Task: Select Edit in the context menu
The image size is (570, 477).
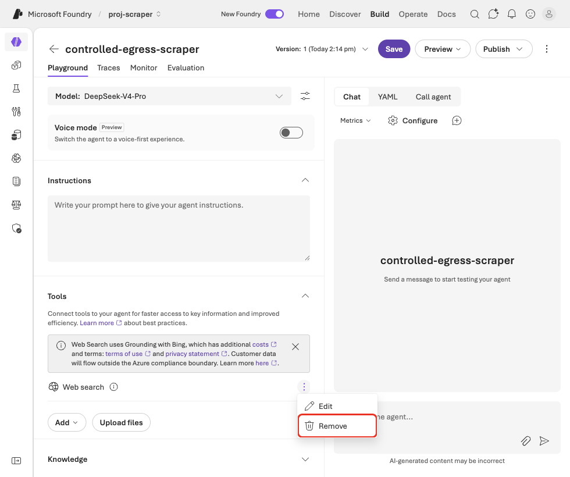Action: point(337,406)
